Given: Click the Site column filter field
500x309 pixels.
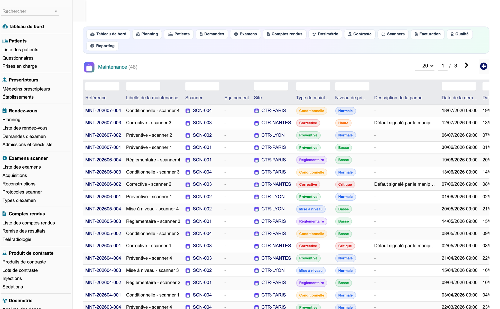Looking at the screenshot, I should pyautogui.click(x=271, y=86).
